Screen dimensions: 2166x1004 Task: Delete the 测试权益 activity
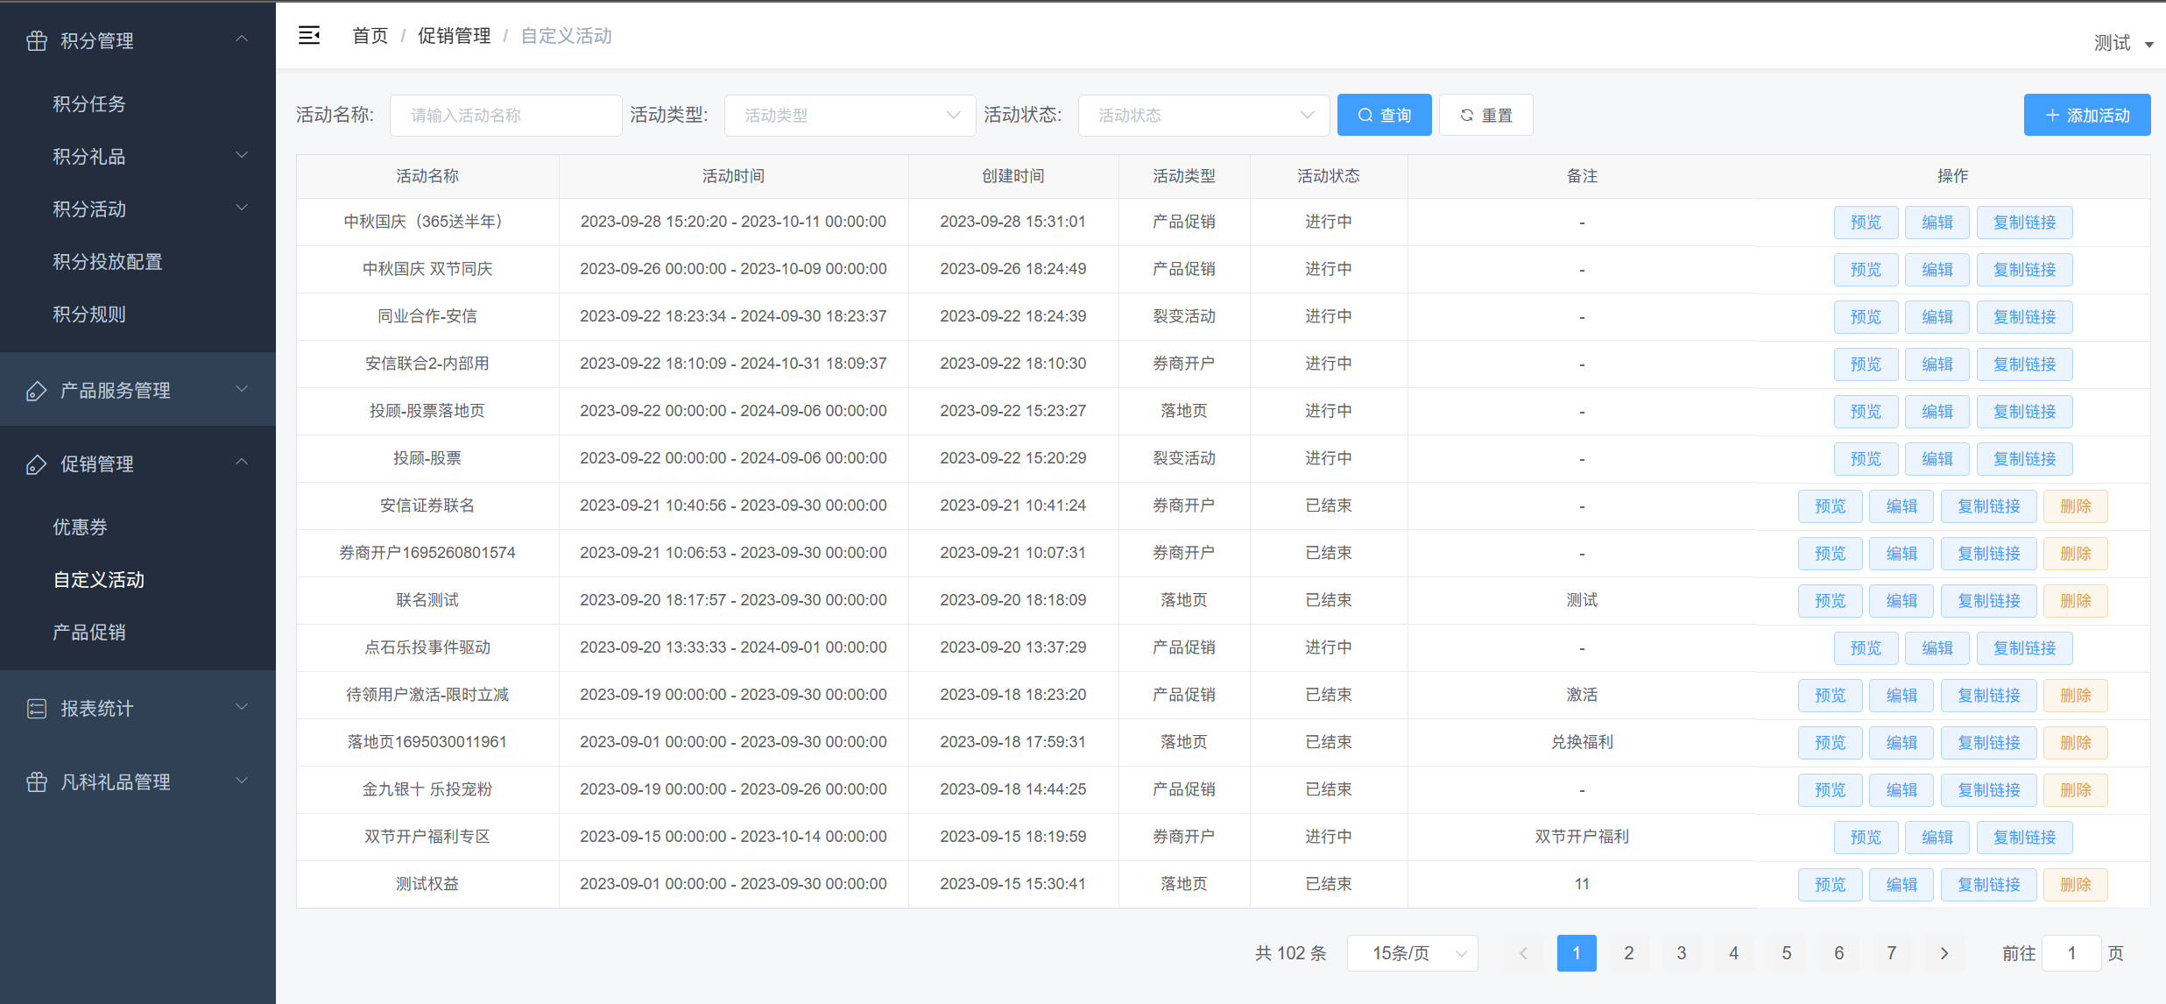tap(2075, 885)
